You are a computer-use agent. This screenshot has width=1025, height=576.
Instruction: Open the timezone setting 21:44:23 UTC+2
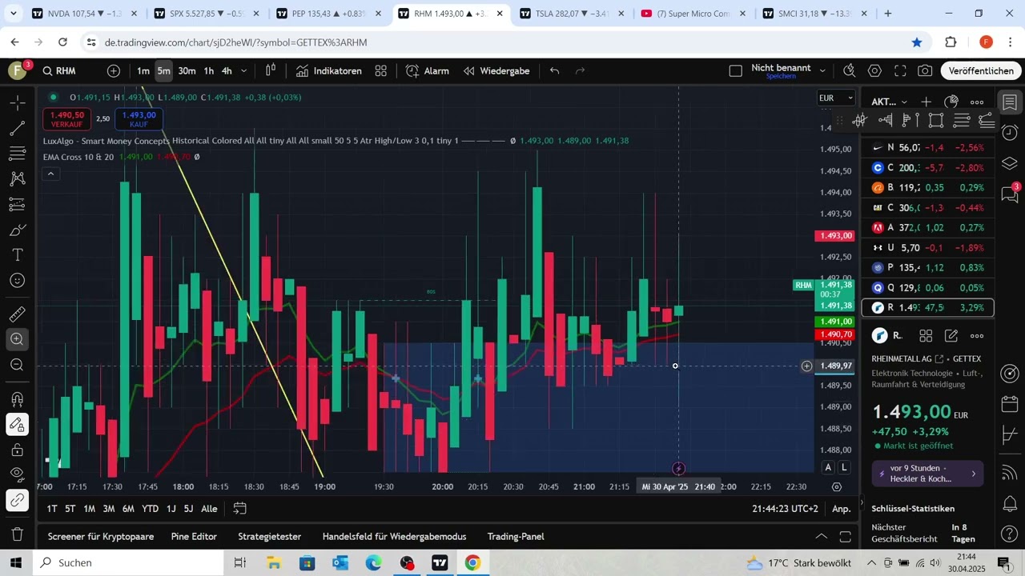pos(786,509)
